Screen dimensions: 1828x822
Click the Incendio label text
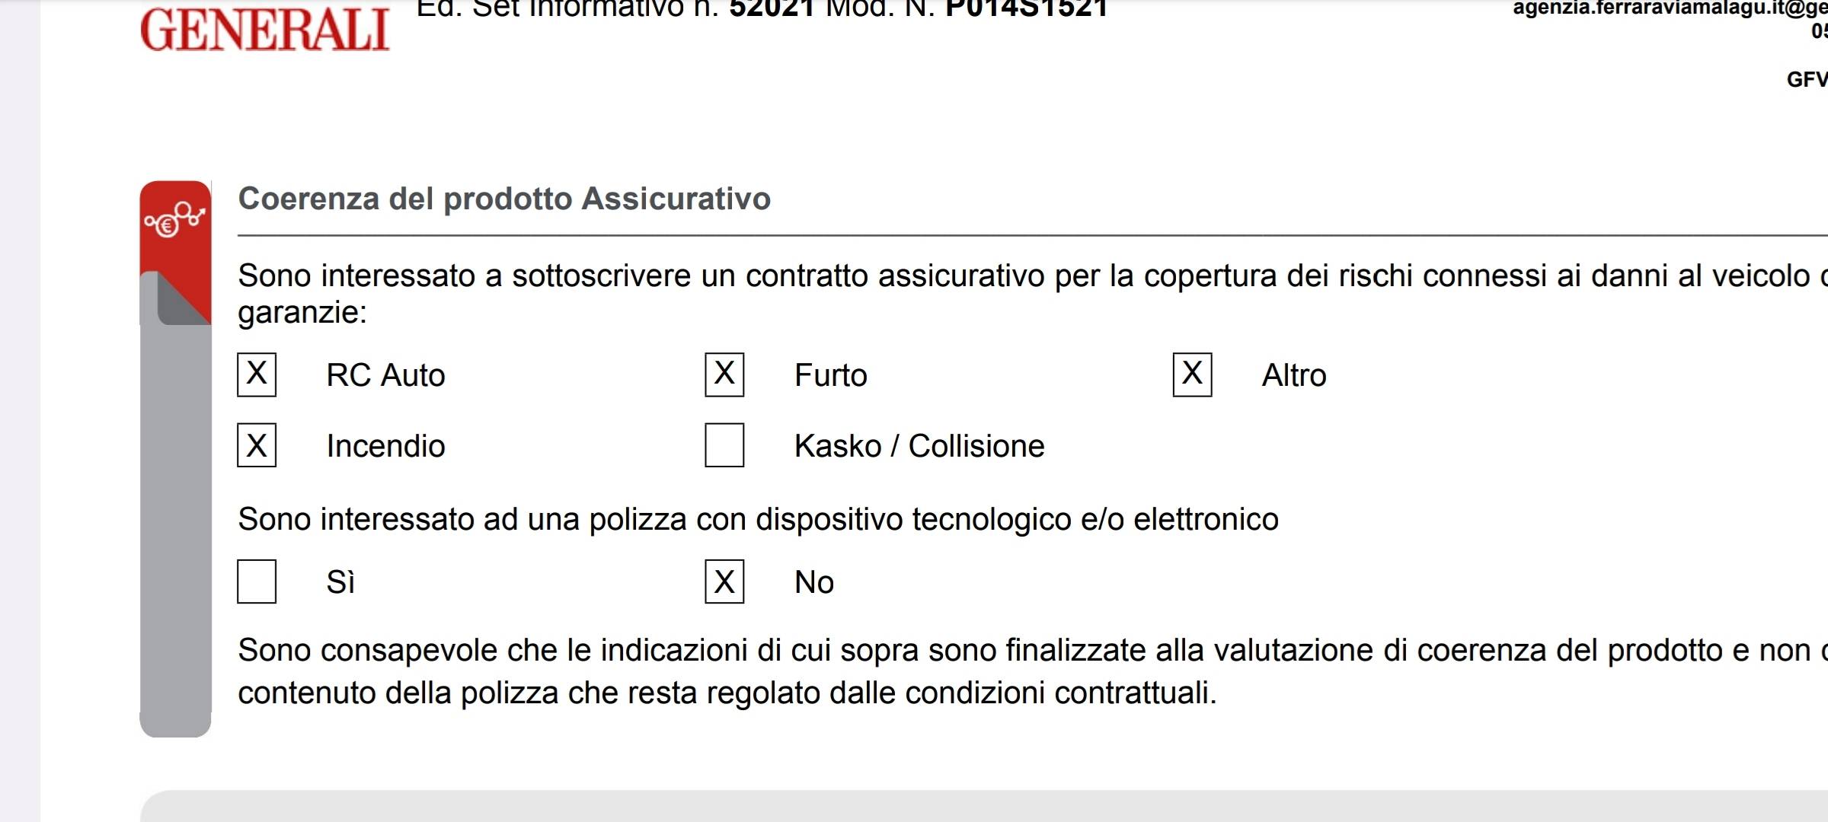click(385, 446)
